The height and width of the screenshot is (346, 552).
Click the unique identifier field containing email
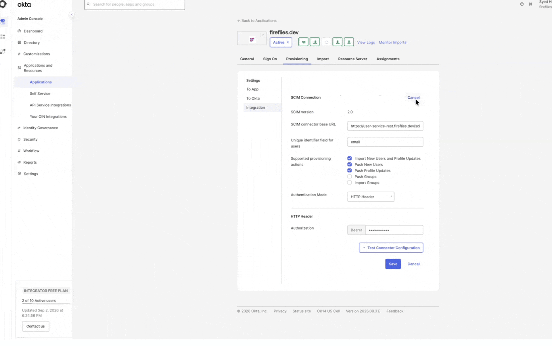pyautogui.click(x=385, y=142)
